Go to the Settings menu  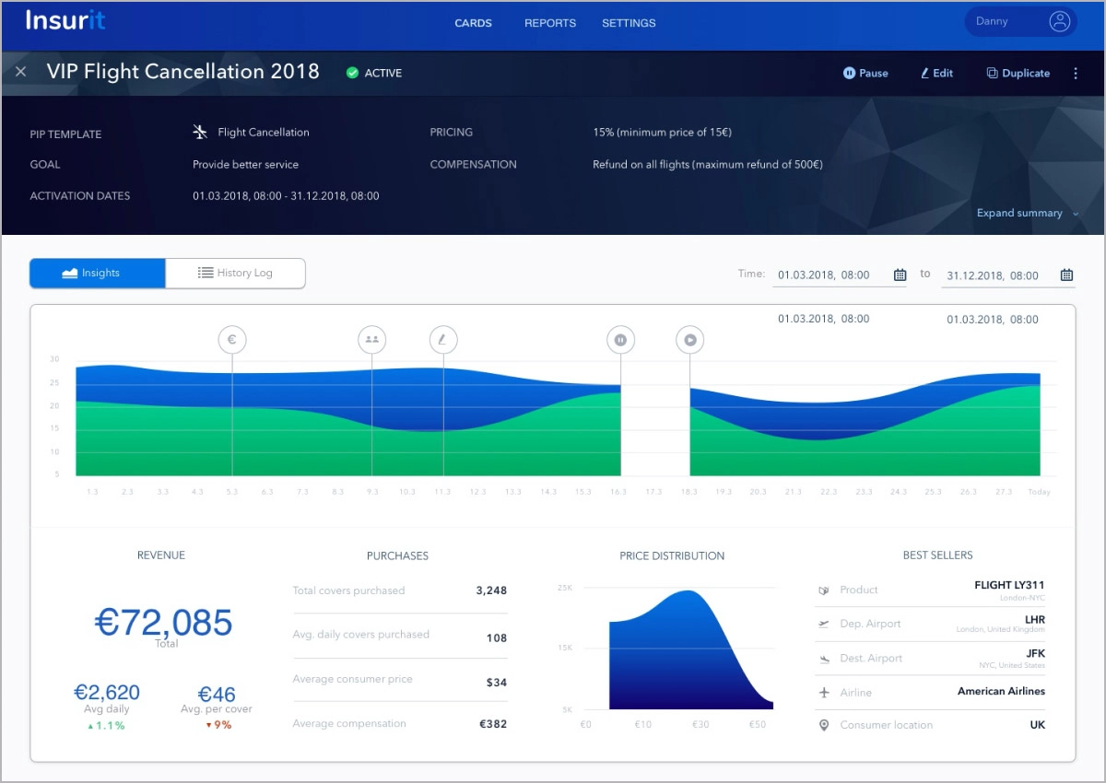pyautogui.click(x=629, y=23)
